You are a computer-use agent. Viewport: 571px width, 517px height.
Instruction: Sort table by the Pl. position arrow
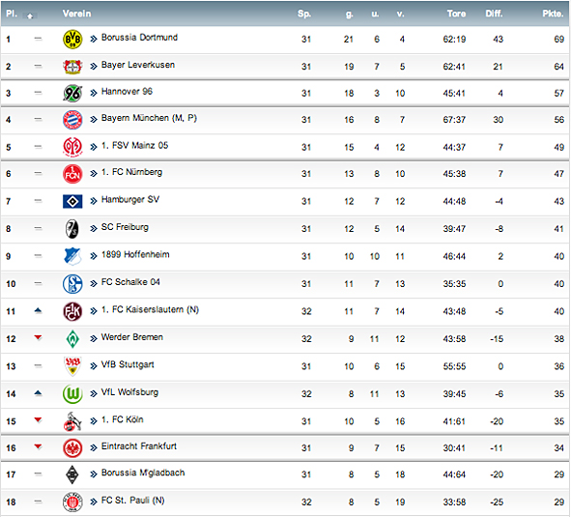30,15
